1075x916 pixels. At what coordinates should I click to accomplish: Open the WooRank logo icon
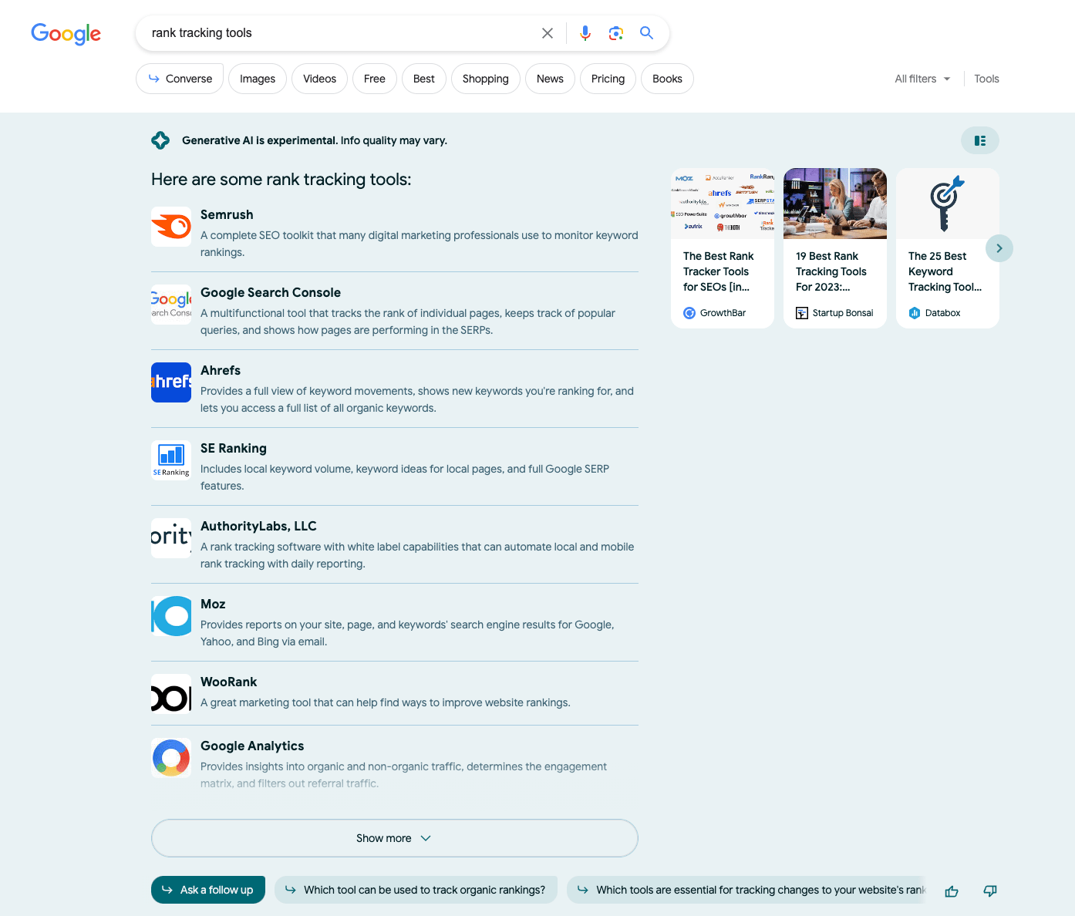click(x=171, y=694)
